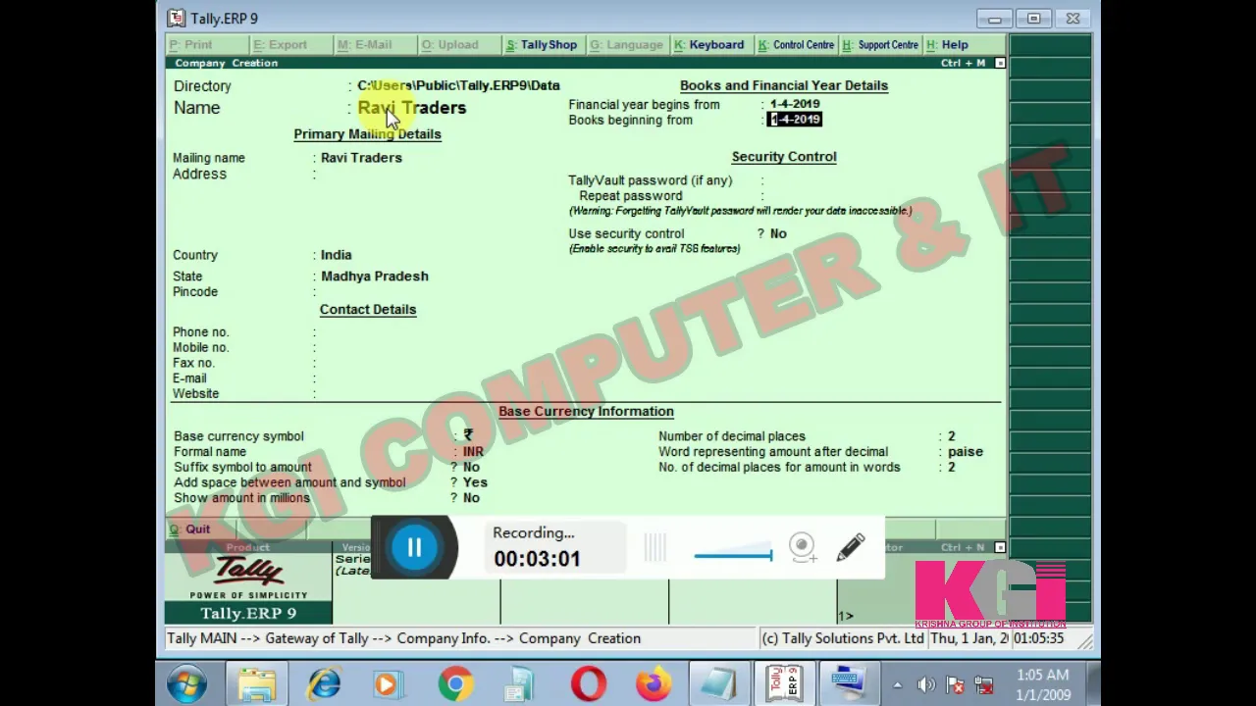The height and width of the screenshot is (706, 1256).
Task: Edit the company Name field Ravi Traders
Action: (412, 108)
